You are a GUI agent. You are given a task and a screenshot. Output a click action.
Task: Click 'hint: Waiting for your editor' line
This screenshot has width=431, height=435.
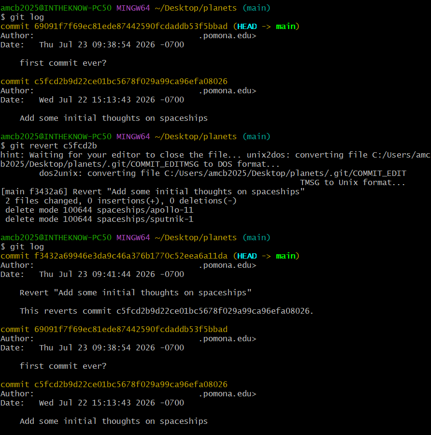point(215,155)
